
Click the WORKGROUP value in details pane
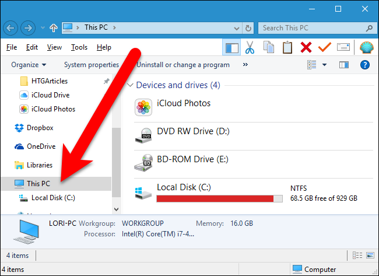143,223
